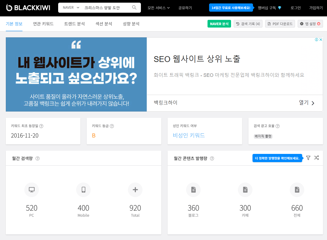Open the 로그인 link

coord(295,8)
